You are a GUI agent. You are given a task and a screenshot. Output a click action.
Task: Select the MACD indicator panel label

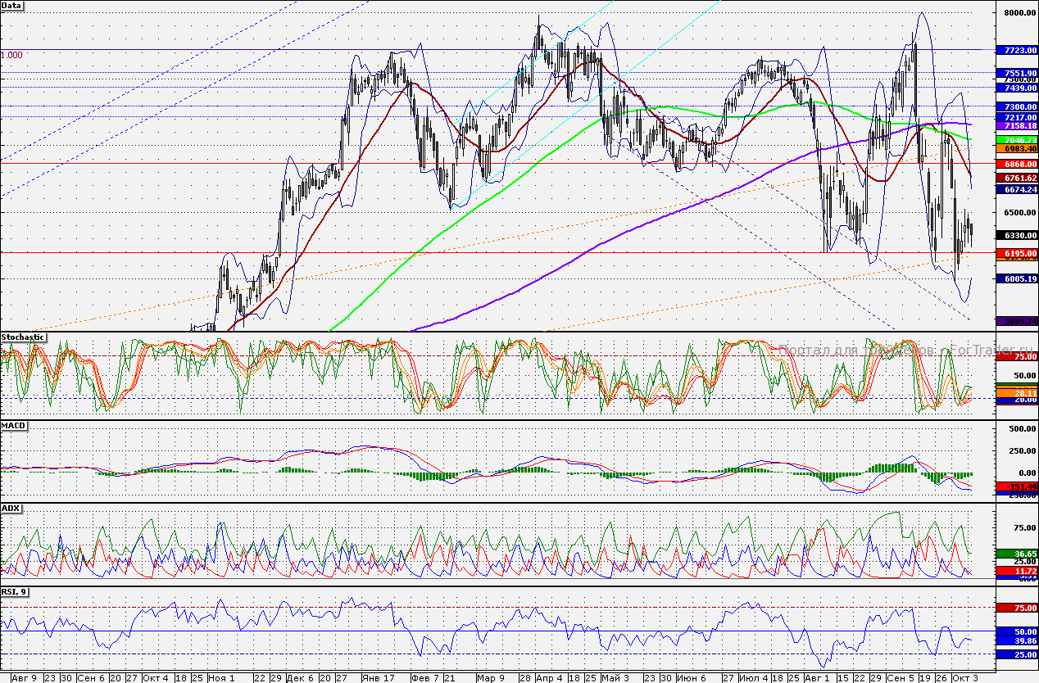13,425
